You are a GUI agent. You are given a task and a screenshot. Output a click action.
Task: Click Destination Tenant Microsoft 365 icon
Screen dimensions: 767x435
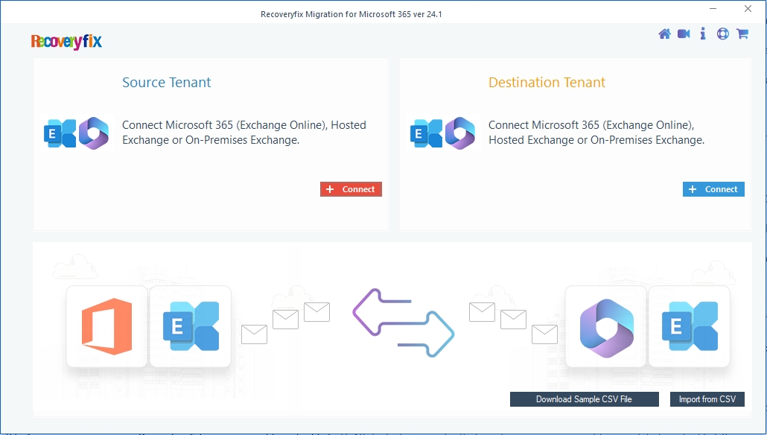tap(459, 133)
